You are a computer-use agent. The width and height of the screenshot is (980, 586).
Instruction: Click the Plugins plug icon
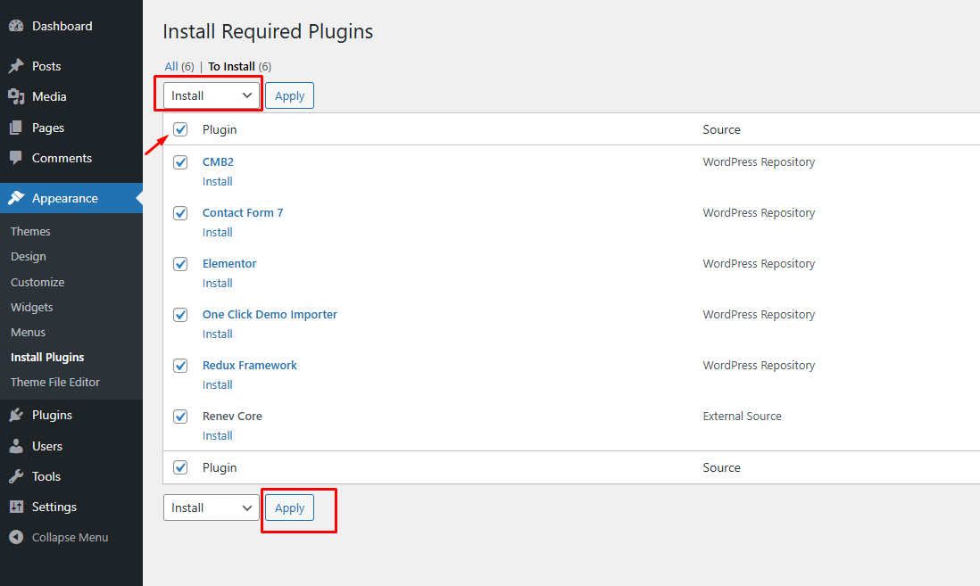[16, 415]
